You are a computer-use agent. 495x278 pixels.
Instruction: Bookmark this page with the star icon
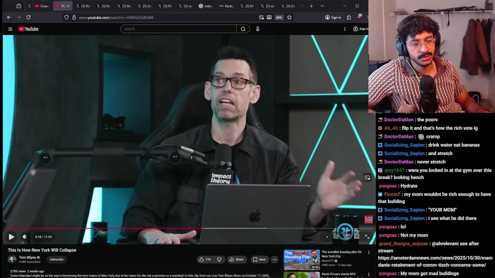(289, 17)
